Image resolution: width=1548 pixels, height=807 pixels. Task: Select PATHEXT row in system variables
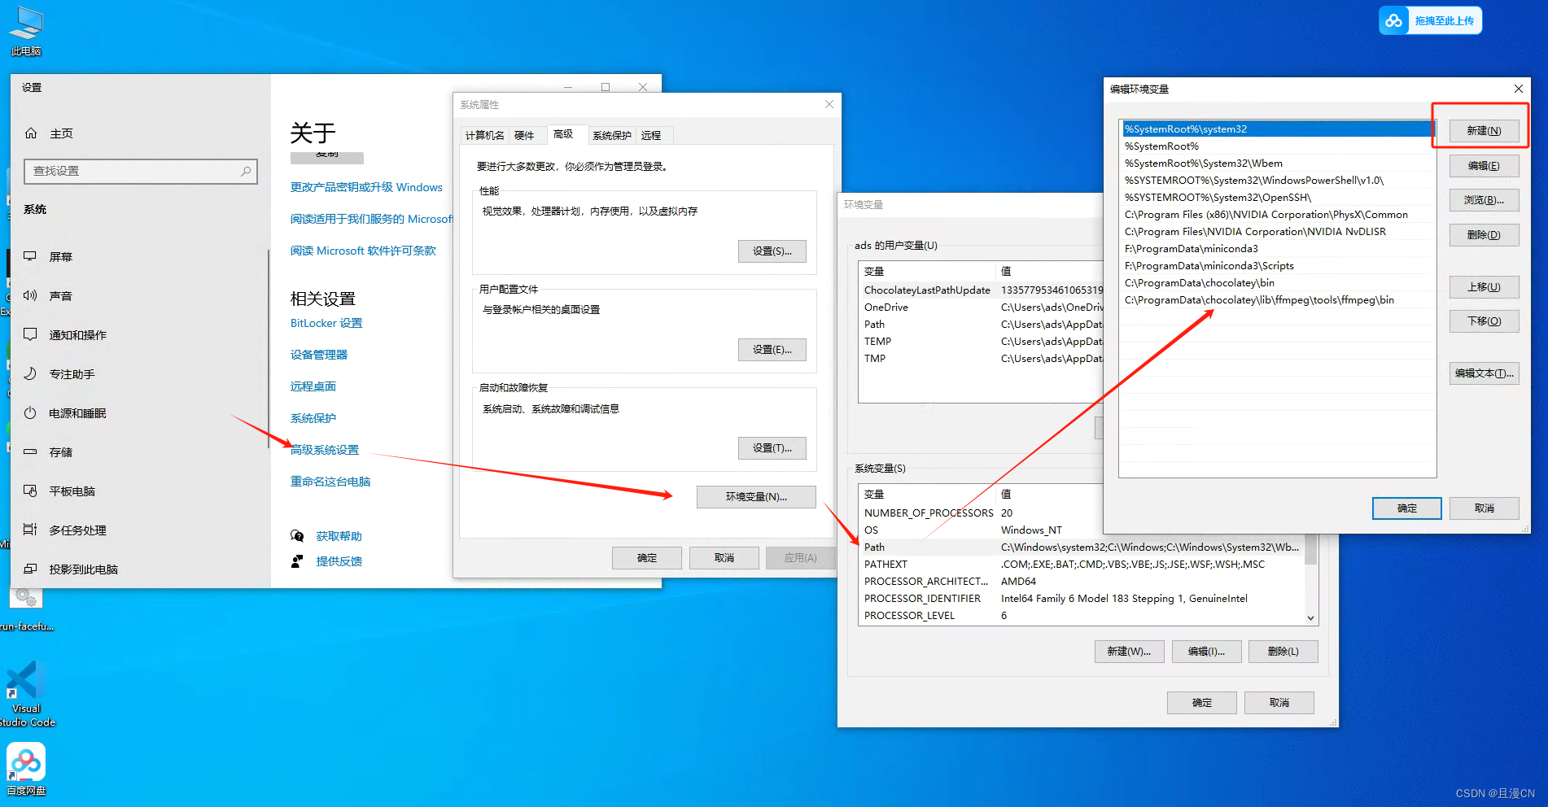(1082, 565)
